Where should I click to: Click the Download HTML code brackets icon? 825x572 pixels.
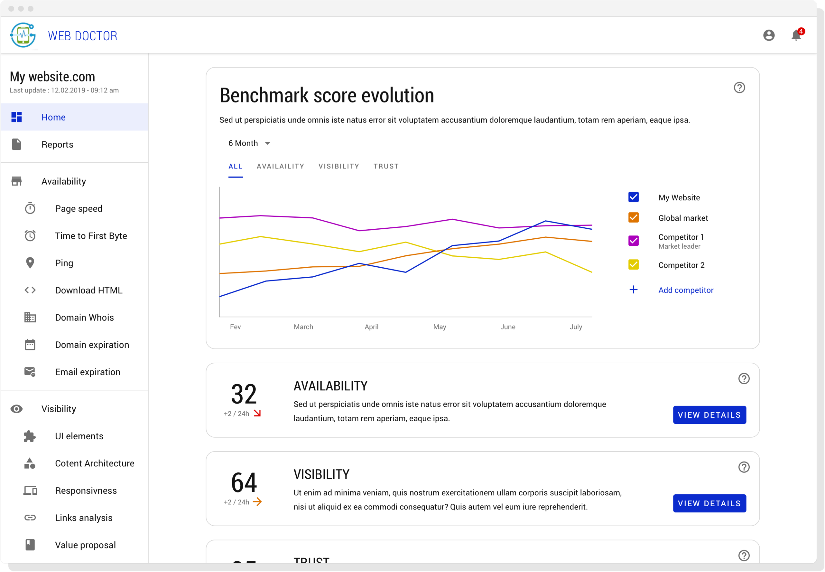30,290
